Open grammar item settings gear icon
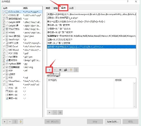Screen dimensions: 141x126 [60, 70]
